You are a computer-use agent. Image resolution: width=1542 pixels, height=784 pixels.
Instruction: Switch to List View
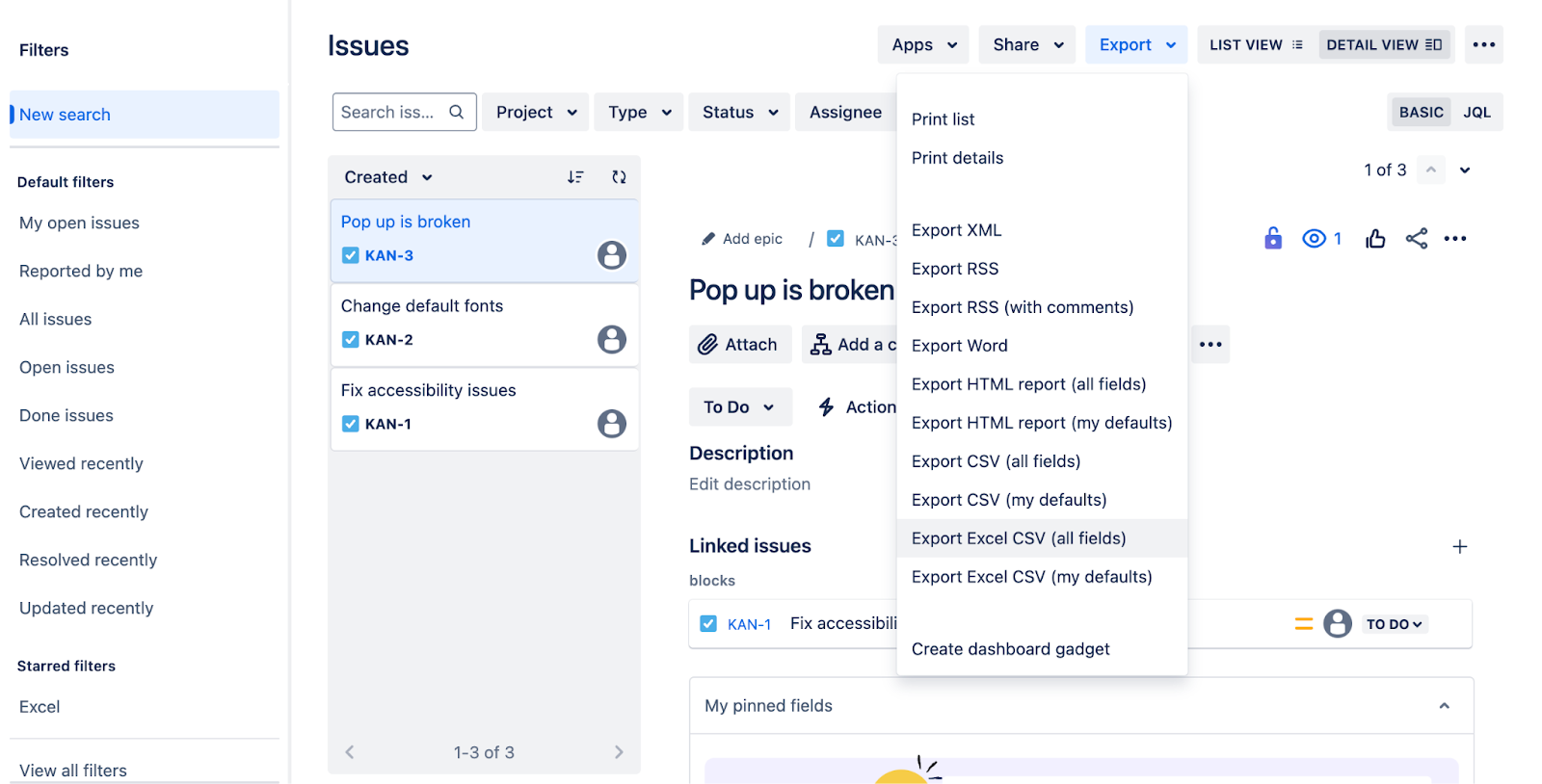click(1257, 44)
